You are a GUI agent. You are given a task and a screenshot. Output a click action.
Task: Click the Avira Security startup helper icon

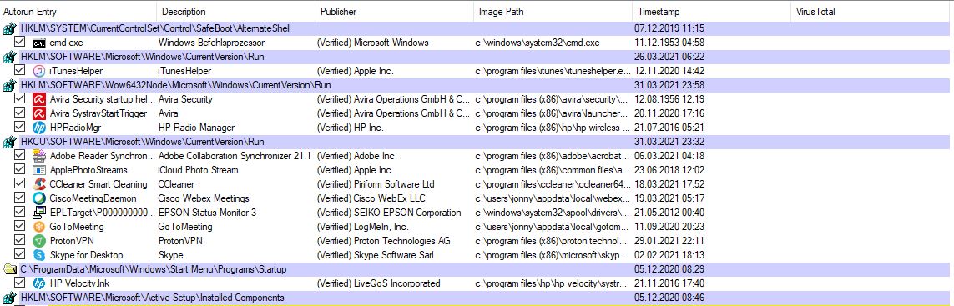[x=39, y=99]
